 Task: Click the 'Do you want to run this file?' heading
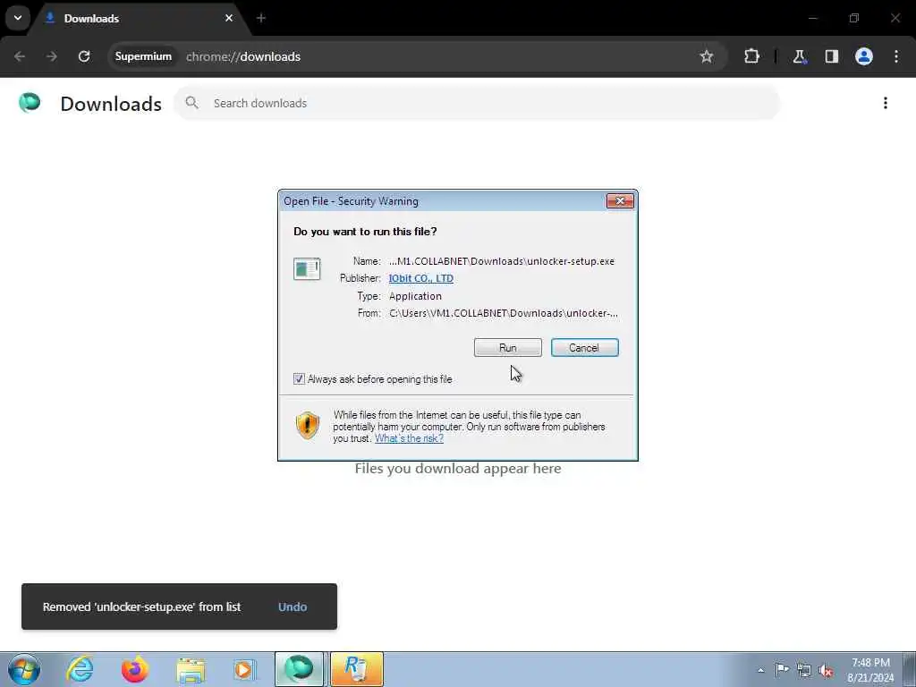point(365,232)
